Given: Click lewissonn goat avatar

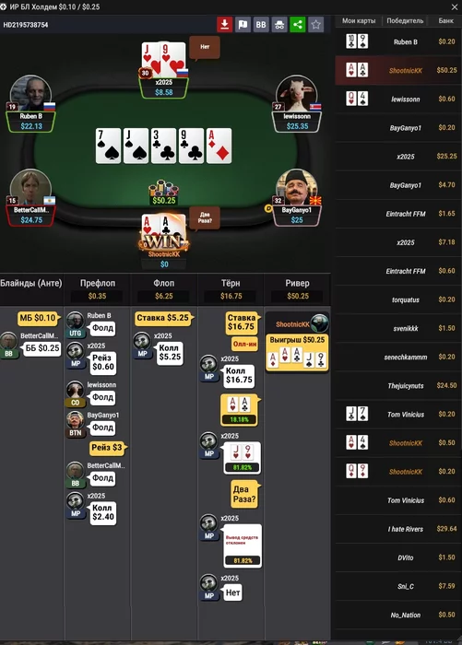Looking at the screenshot, I should click(296, 94).
